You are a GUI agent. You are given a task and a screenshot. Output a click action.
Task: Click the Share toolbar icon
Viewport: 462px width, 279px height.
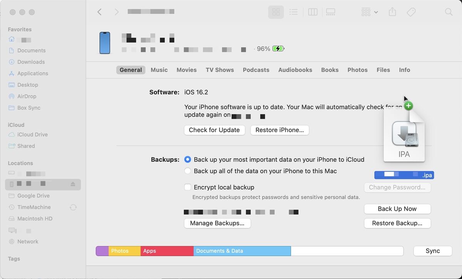tap(392, 12)
